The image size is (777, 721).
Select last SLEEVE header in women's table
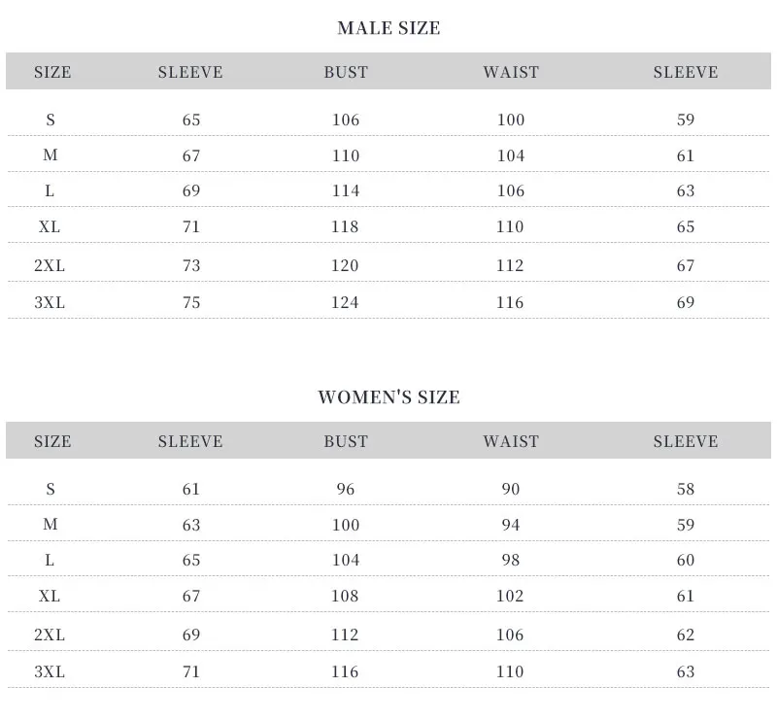tap(686, 441)
